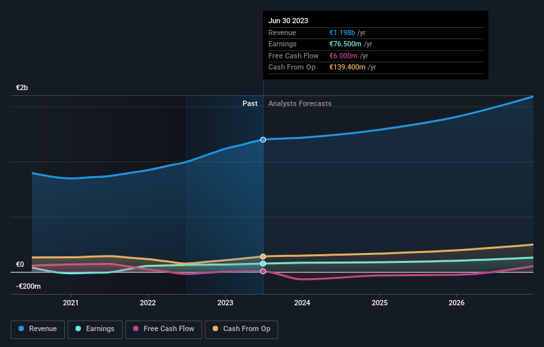This screenshot has width=544, height=347.
Task: Click the 'Cash From Op' label in tooltip
Action: point(292,68)
